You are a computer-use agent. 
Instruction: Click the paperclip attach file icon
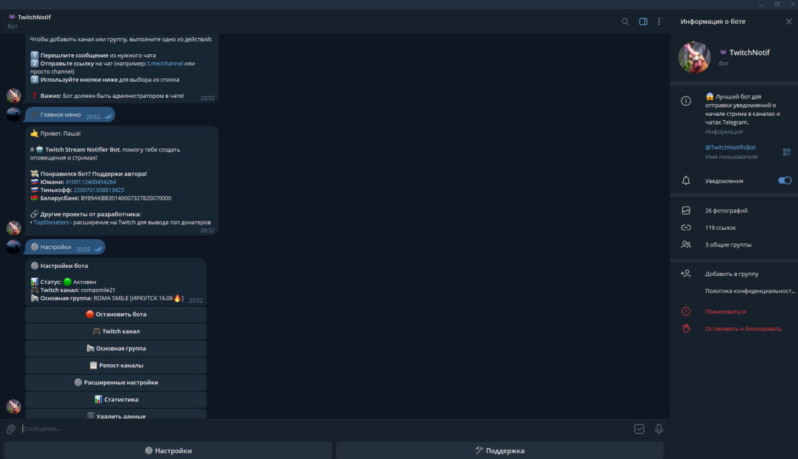pos(11,429)
